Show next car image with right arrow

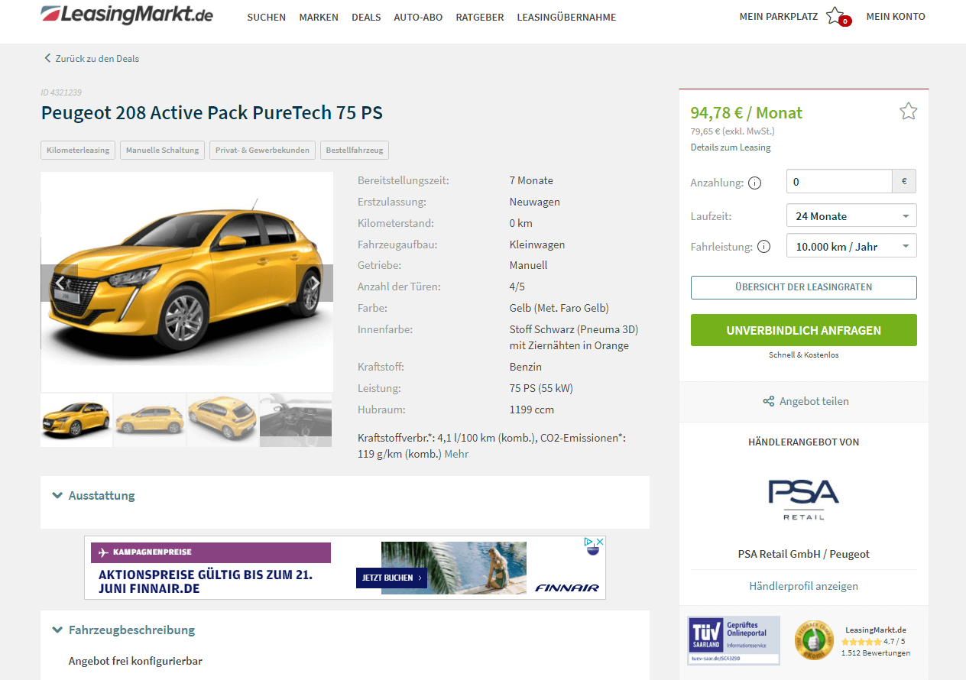[314, 283]
